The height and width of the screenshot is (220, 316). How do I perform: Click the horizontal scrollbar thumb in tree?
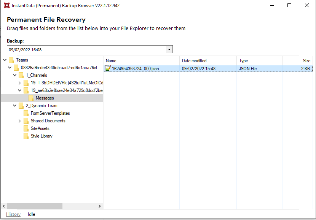pos(35,206)
